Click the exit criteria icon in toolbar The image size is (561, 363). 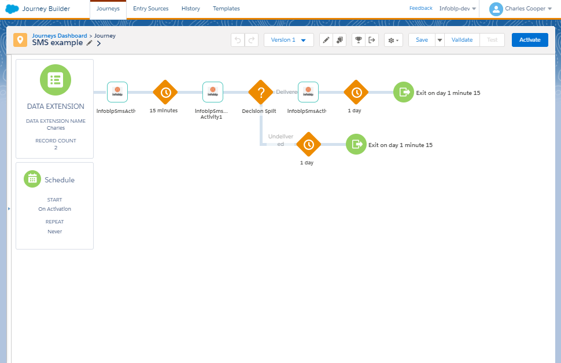click(372, 40)
